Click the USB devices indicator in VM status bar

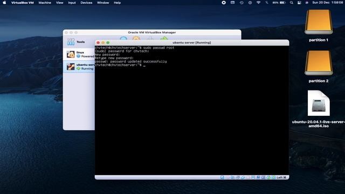tap(243, 177)
